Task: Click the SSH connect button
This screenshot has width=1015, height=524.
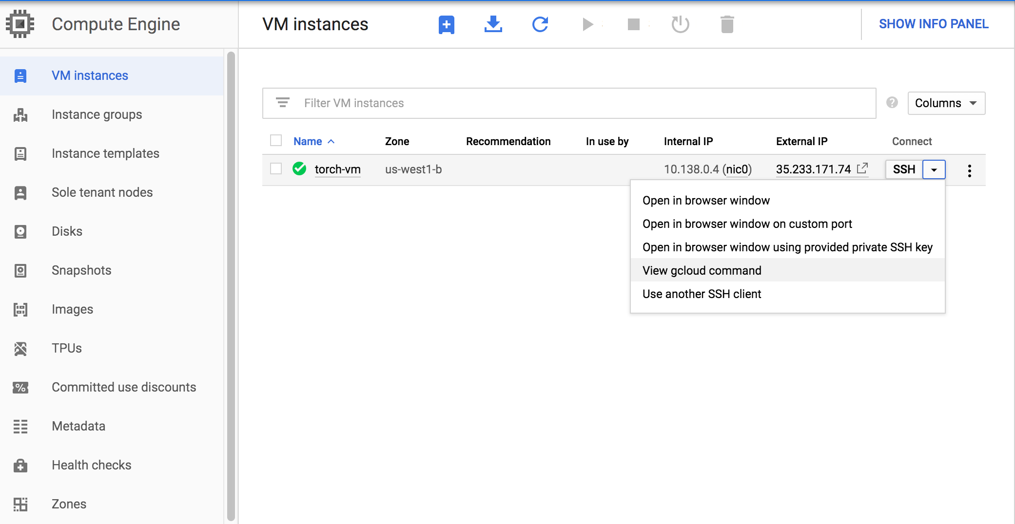Action: (904, 169)
